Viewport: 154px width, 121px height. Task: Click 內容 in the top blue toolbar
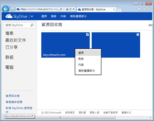[63, 16]
